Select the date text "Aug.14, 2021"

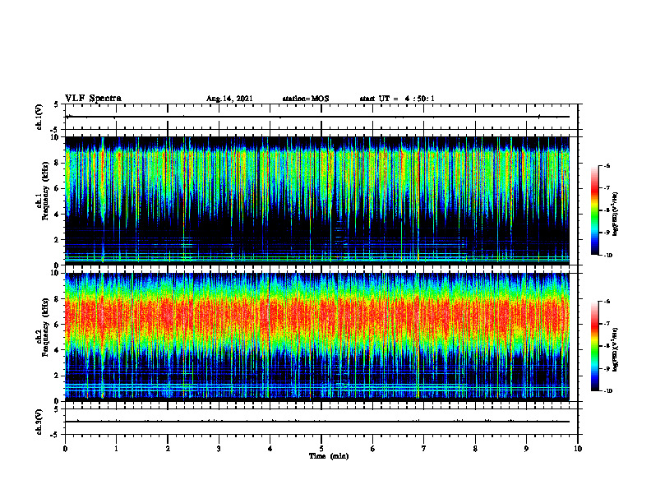(x=229, y=99)
